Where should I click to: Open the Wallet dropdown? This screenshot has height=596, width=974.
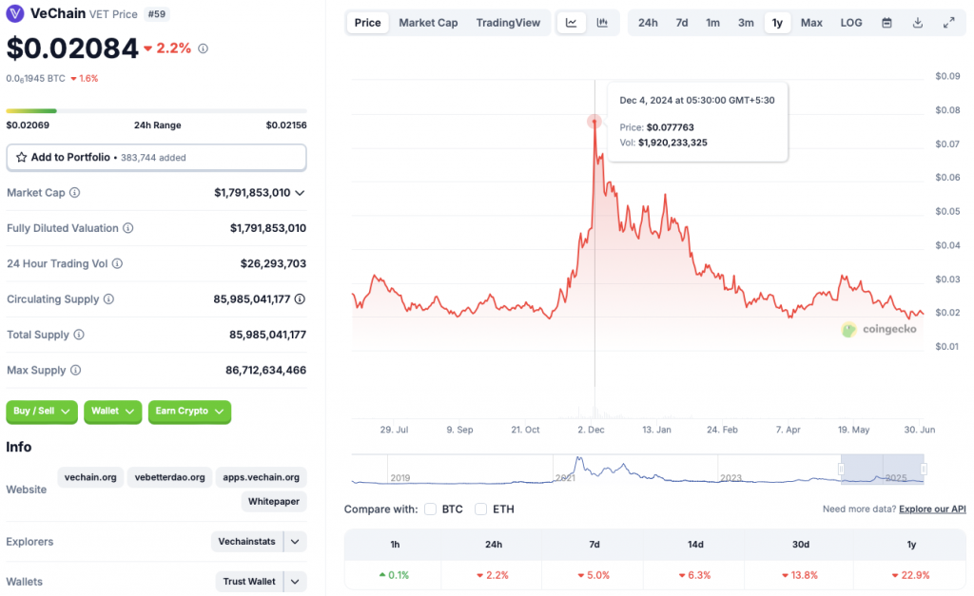pos(112,411)
